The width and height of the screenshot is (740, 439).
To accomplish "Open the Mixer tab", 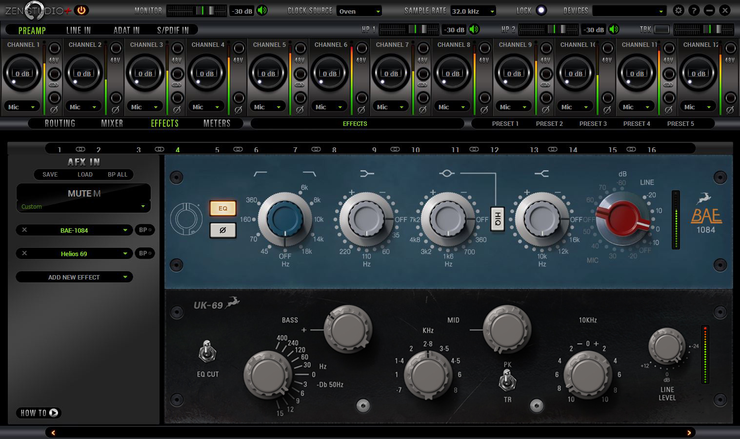I will point(112,123).
